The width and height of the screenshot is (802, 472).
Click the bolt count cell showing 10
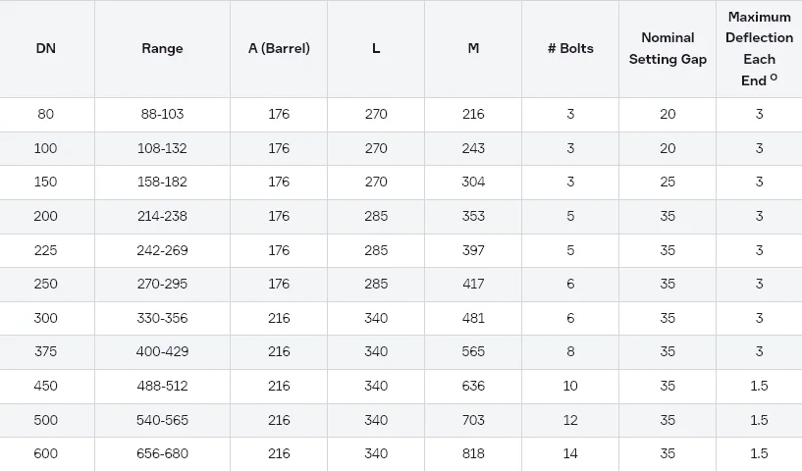[x=570, y=386]
